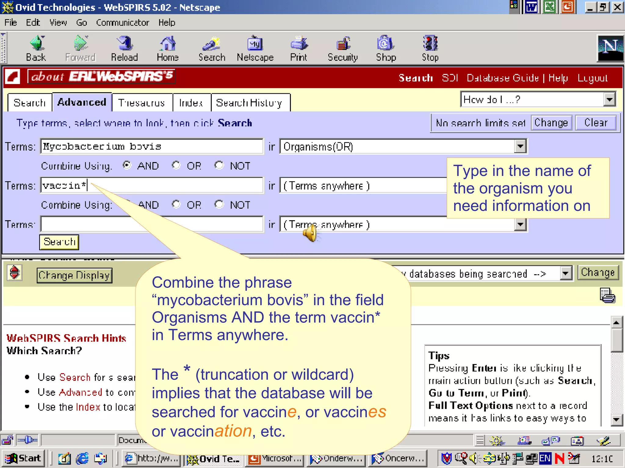This screenshot has height=468, width=625.
Task: Click the Netscape N logo
Action: tap(610, 48)
